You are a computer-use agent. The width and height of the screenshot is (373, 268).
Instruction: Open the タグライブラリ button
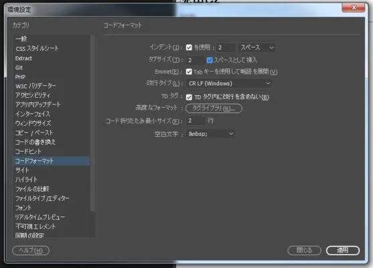point(214,109)
